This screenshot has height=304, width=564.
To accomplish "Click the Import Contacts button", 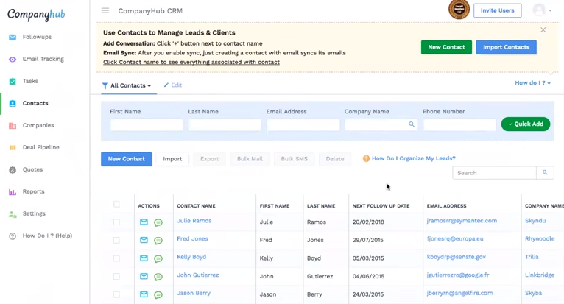I will click(x=506, y=47).
